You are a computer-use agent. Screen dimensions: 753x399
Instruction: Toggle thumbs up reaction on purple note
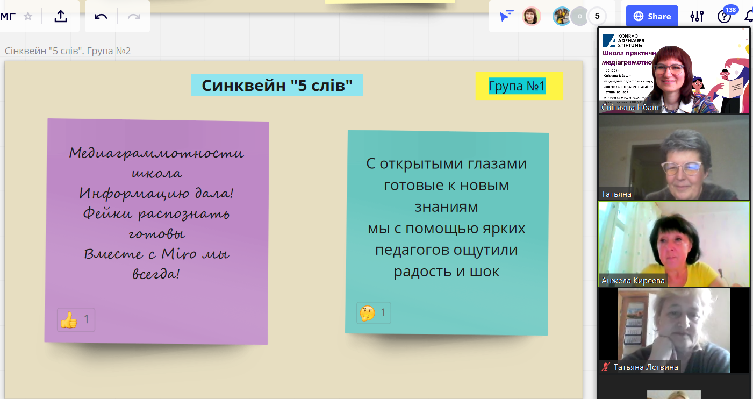coord(76,320)
